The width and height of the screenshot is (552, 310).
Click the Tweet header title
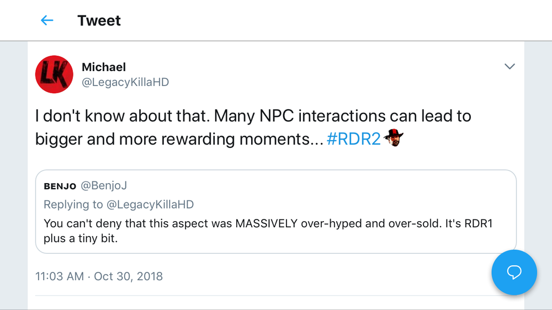99,20
